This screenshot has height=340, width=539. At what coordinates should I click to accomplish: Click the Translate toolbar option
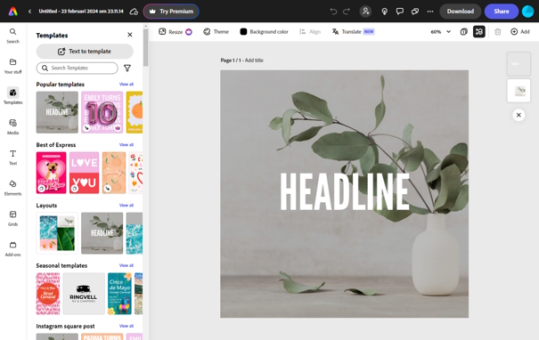coord(353,31)
